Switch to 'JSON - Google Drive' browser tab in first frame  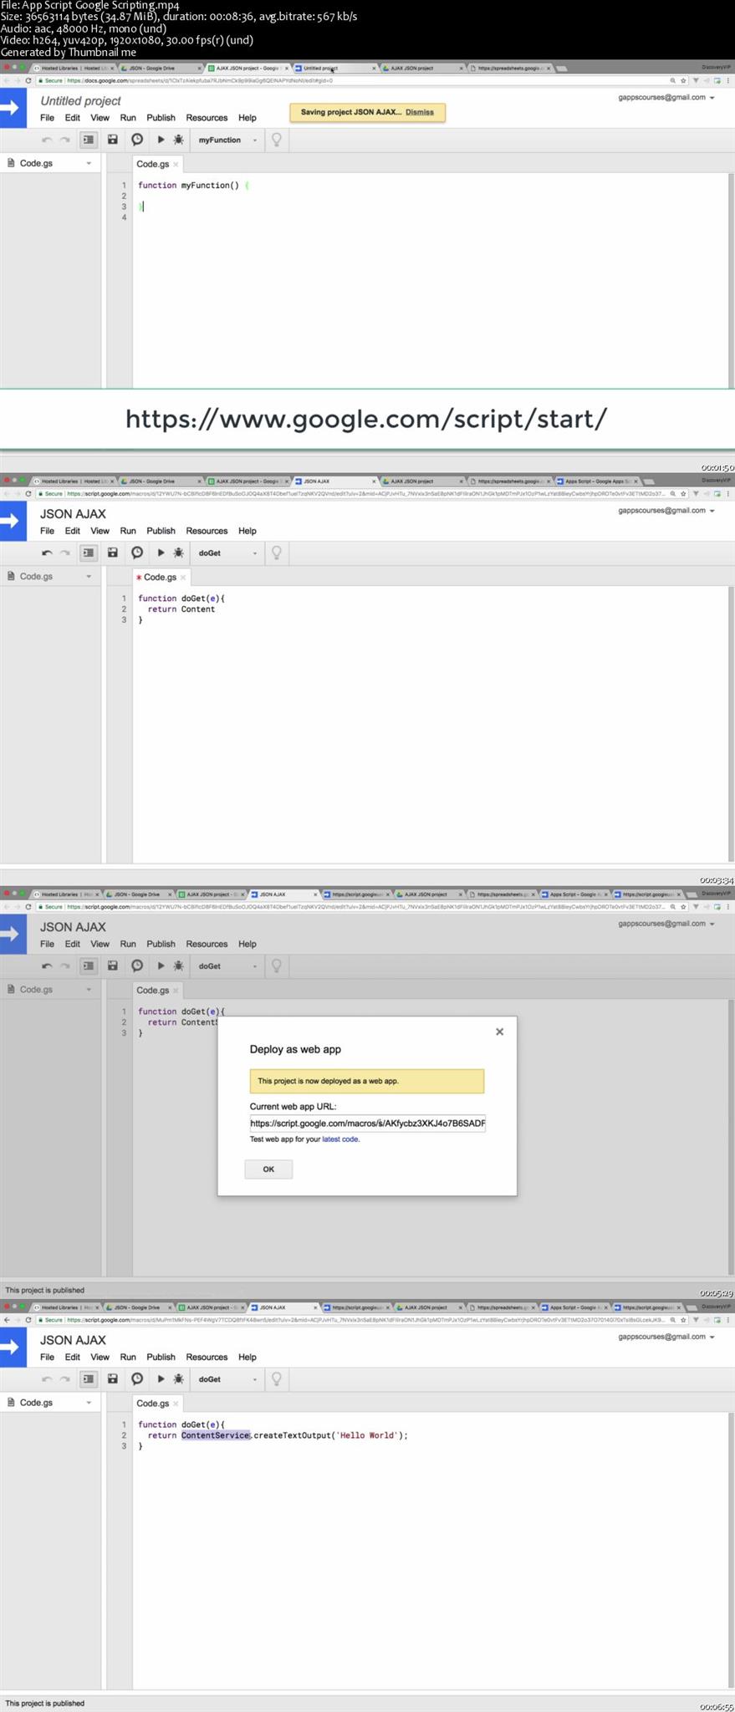click(159, 68)
